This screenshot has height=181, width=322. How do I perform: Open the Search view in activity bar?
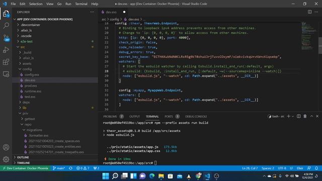tap(6, 26)
